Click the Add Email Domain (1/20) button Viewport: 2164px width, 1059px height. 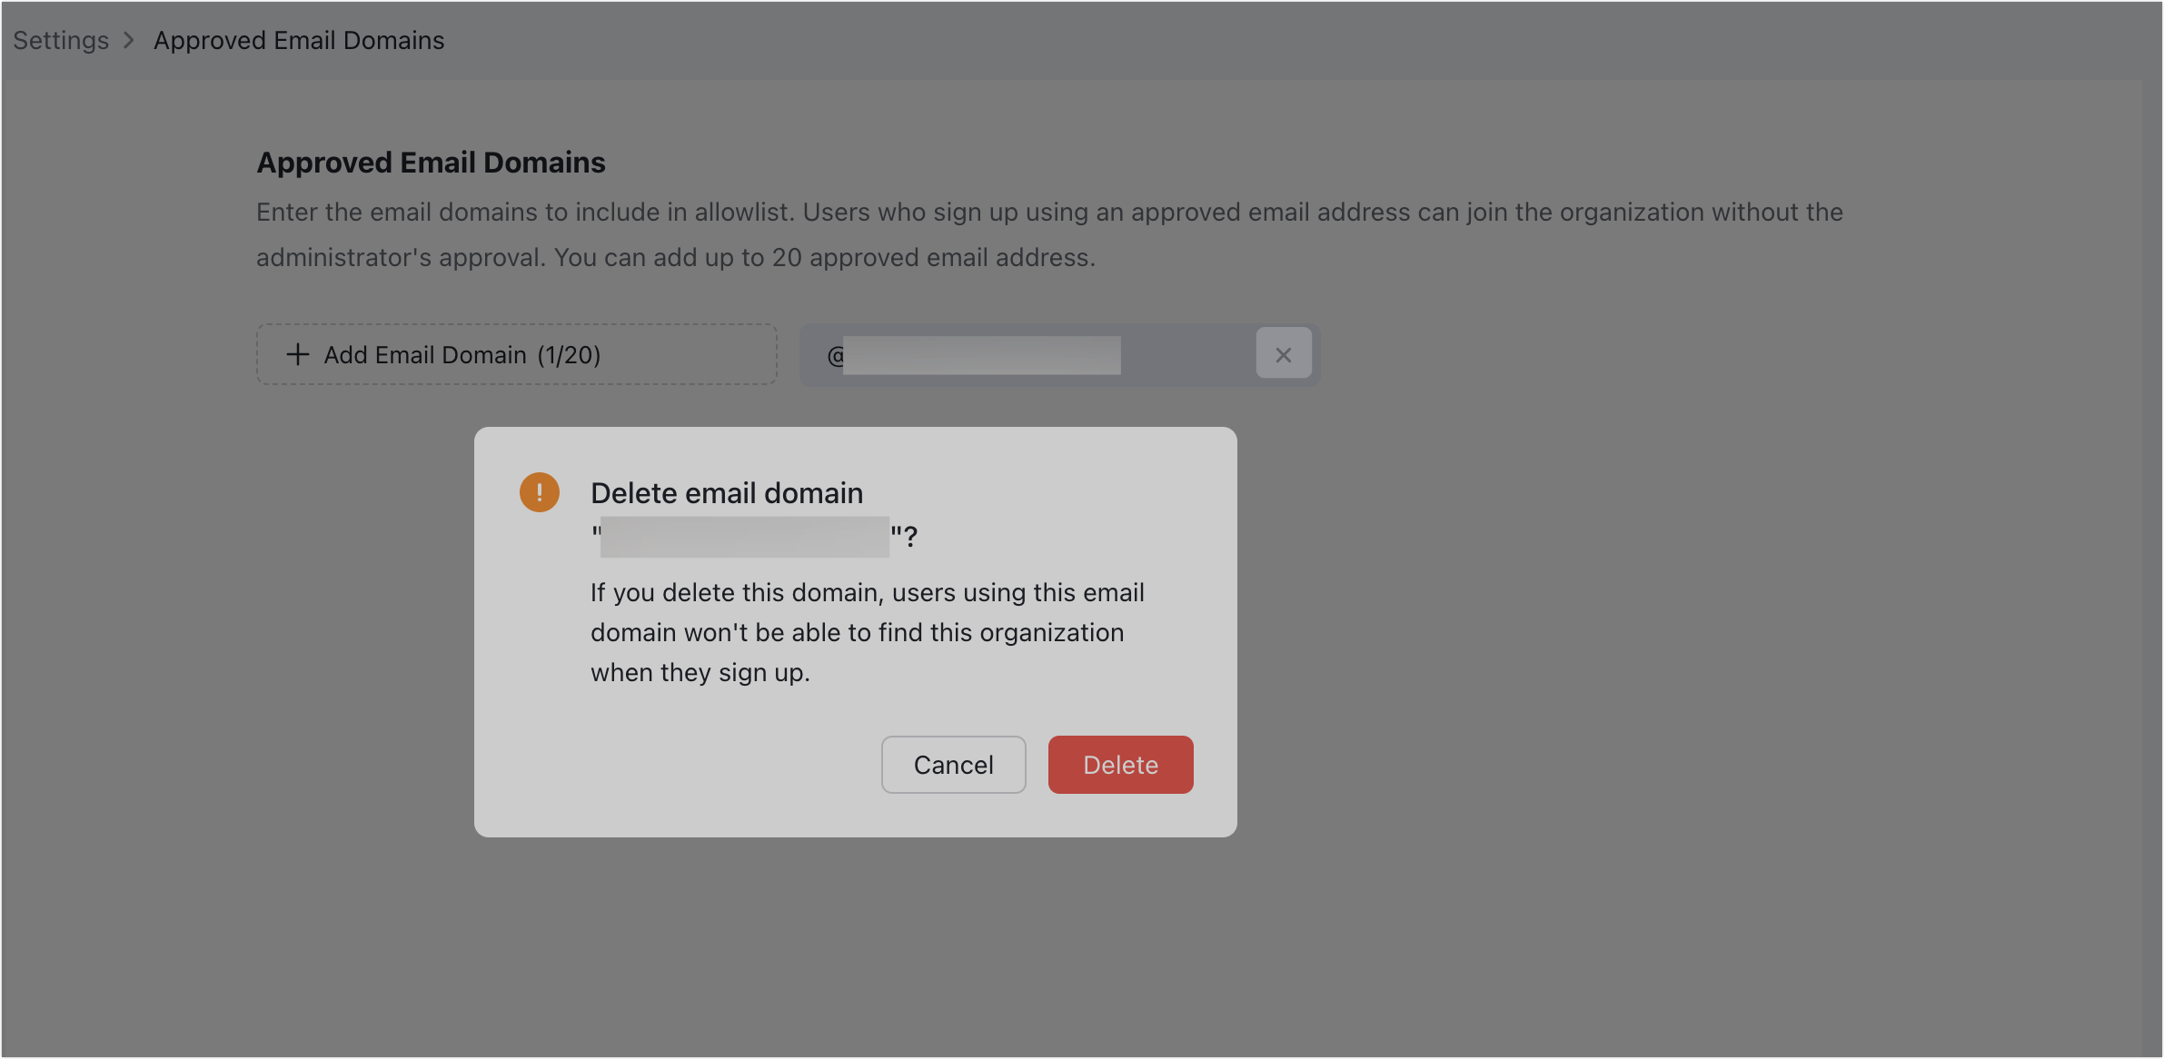[x=516, y=354]
